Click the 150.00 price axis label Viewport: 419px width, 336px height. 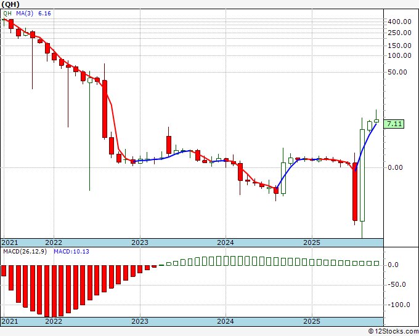click(399, 46)
